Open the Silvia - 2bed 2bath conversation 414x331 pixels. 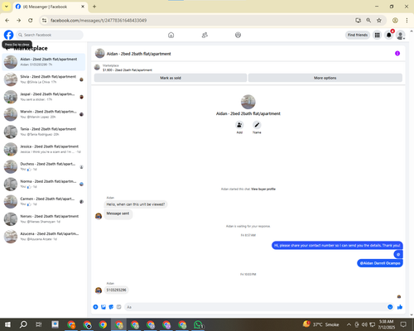pos(44,79)
